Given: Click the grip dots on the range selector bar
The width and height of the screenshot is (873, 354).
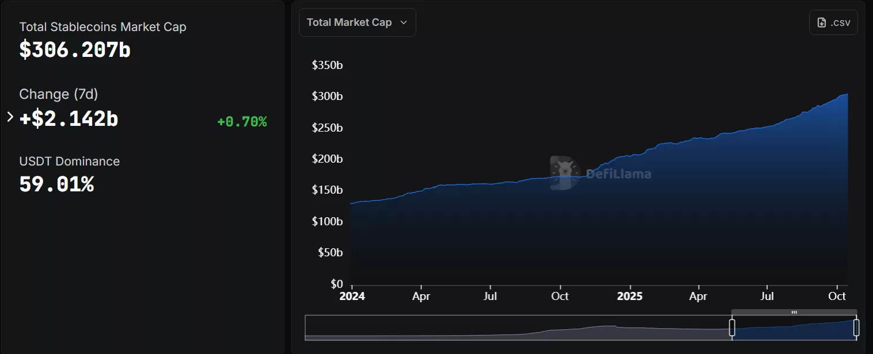Looking at the screenshot, I should tap(794, 312).
